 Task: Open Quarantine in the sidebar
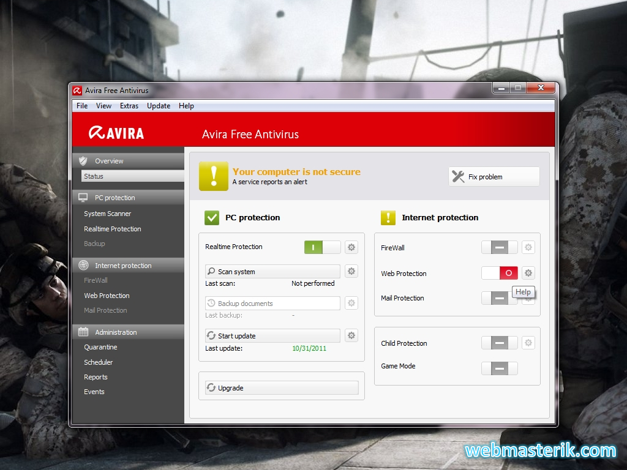click(100, 347)
